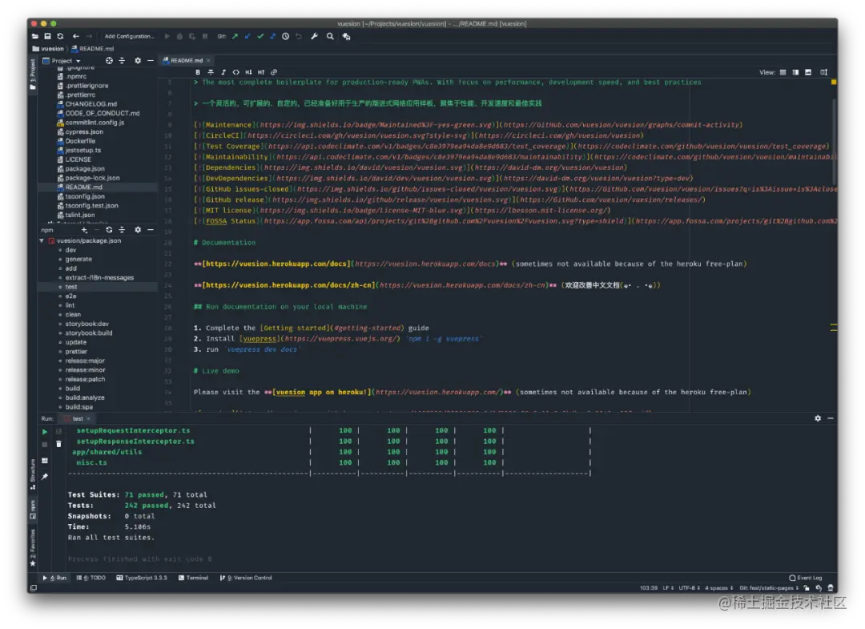Switch to preview-only view mode

[x=808, y=72]
